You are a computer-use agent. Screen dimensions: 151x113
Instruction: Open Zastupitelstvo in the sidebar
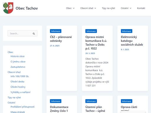click(18, 67)
